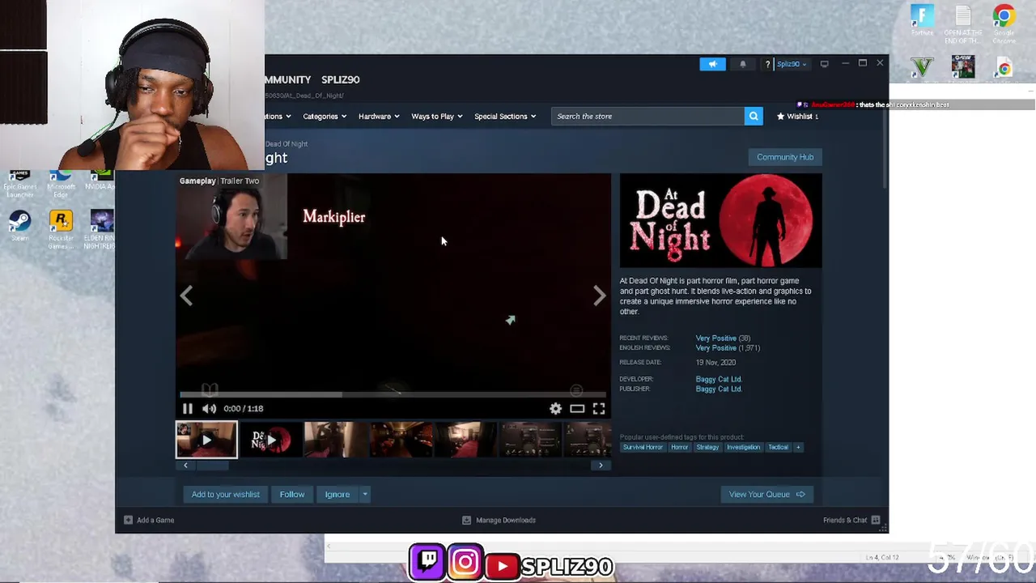Click the Community Hub button
Viewport: 1036px width, 583px height.
785,157
